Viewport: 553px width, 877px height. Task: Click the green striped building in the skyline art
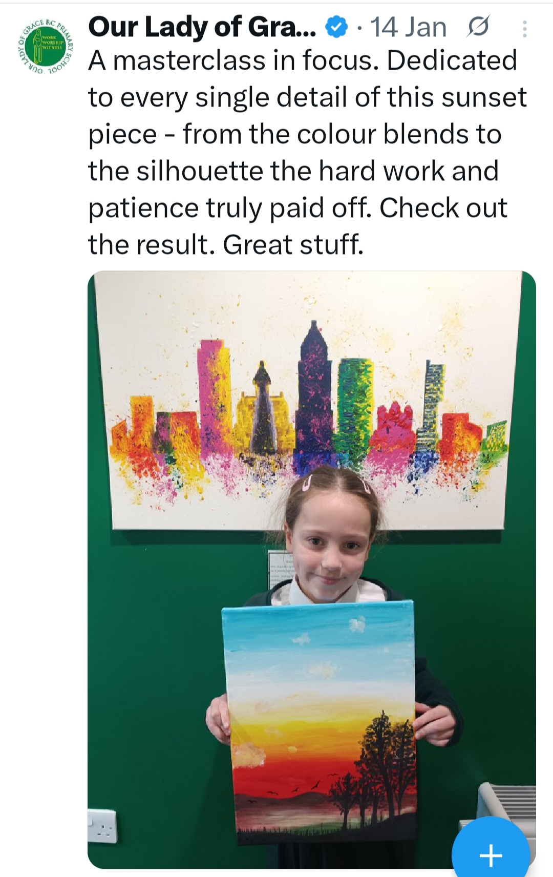point(354,400)
